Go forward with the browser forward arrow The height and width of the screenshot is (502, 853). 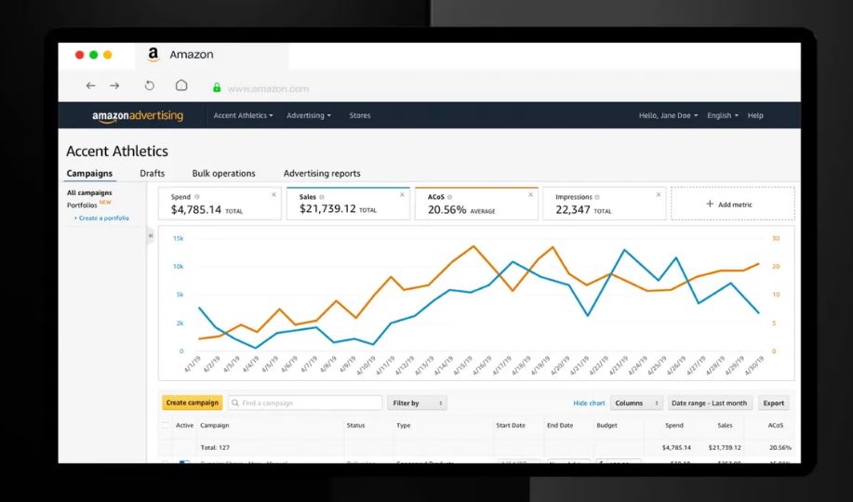(114, 86)
